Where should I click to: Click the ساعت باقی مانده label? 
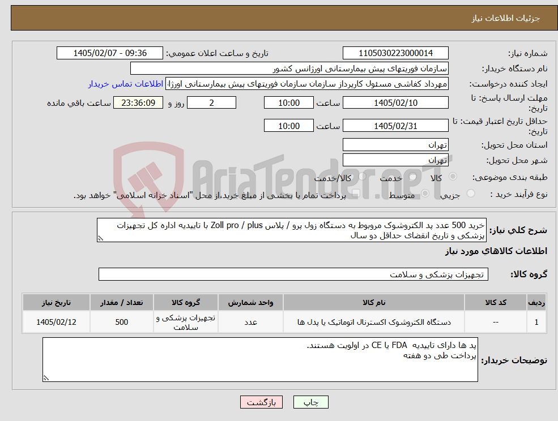[x=79, y=103]
